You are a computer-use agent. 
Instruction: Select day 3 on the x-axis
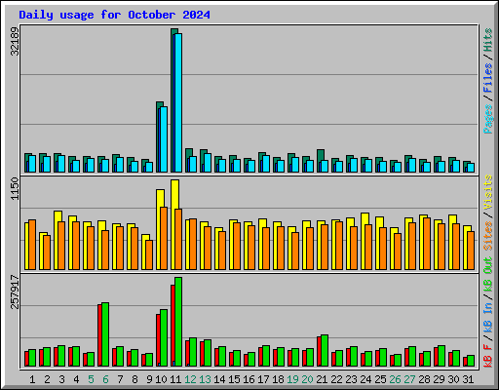pyautogui.click(x=61, y=379)
